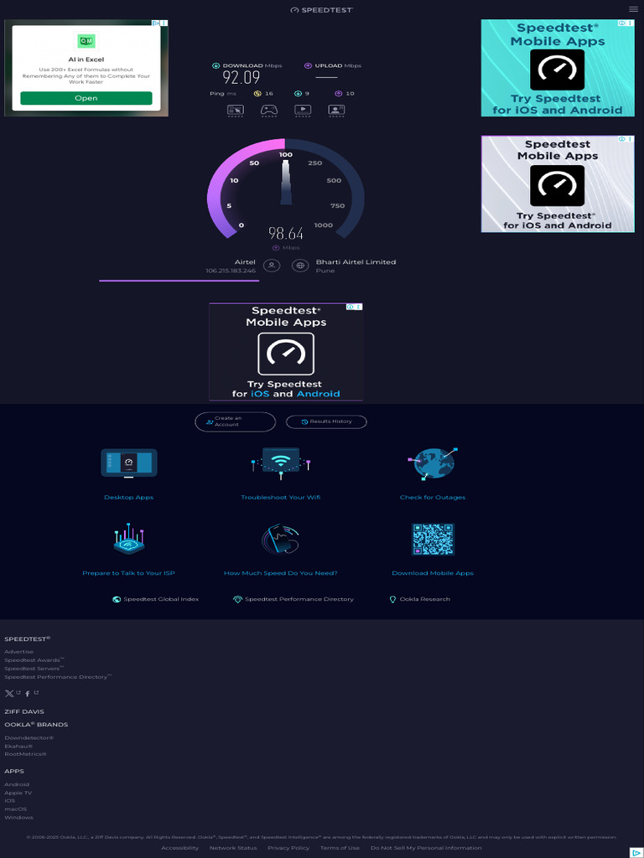The height and width of the screenshot is (858, 644).
Task: Open the Speedtest Global Index link text
Action: click(161, 599)
